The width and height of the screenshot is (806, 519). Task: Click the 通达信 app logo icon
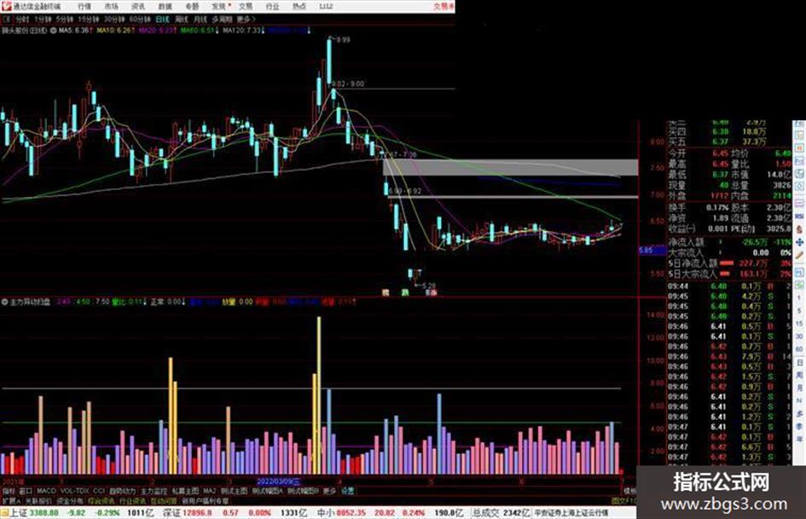point(6,6)
